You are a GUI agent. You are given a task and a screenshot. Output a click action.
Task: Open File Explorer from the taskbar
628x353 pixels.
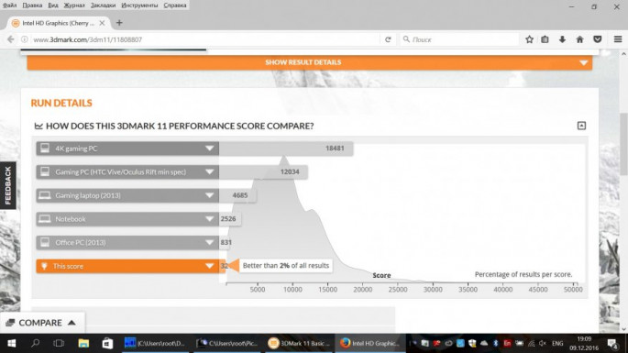[x=83, y=343]
